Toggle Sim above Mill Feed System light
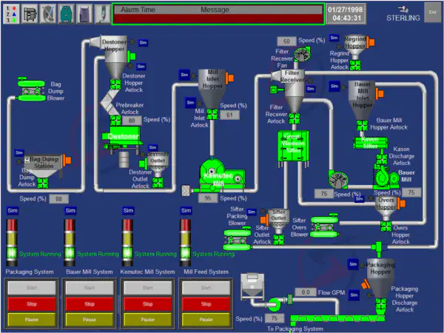The width and height of the screenshot is (444, 333). point(186,210)
